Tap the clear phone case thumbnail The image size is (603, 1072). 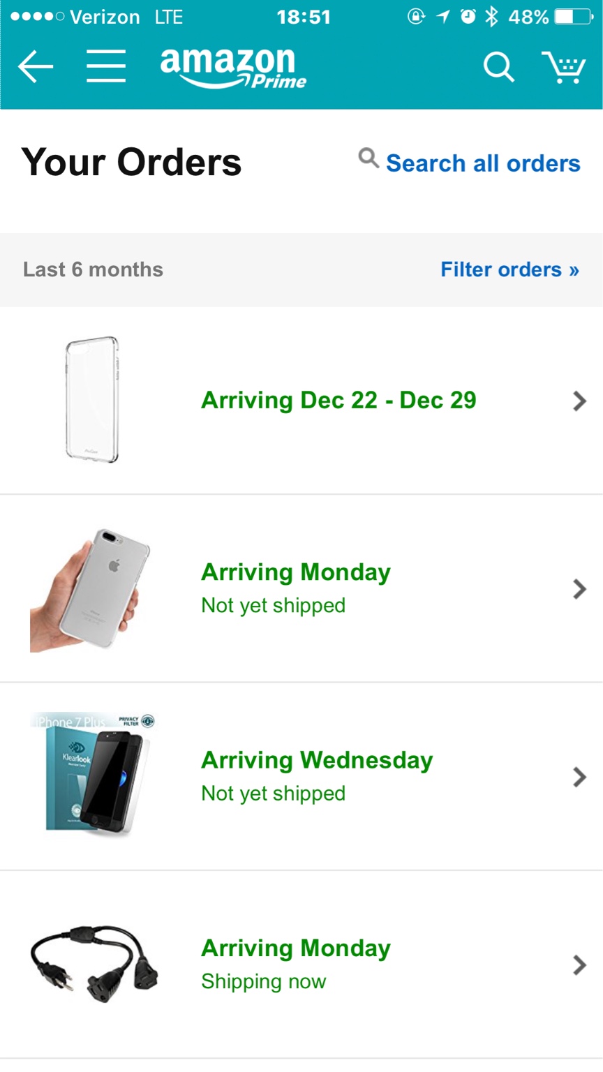coord(92,400)
